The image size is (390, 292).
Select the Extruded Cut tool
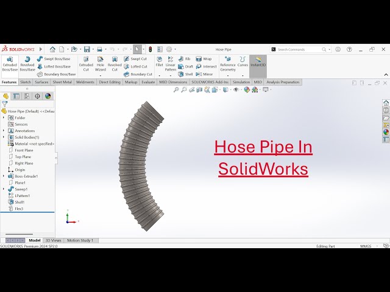[x=86, y=64]
